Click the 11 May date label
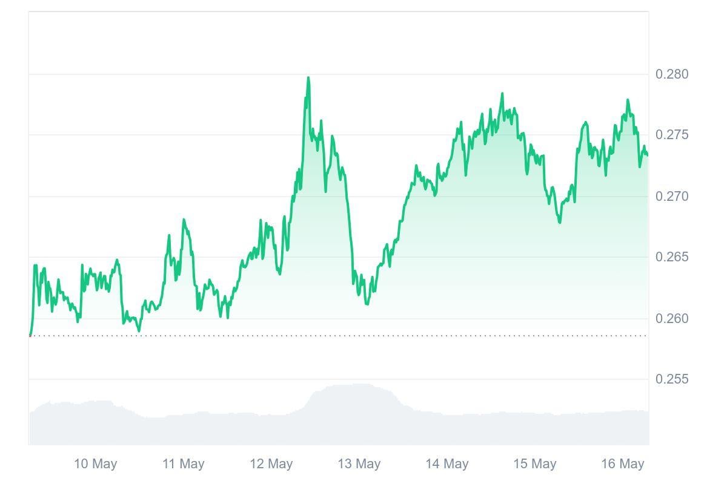The image size is (727, 484). click(183, 464)
